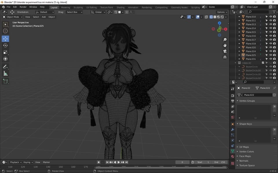
Task: Expand the UV Maps panel
Action: pyautogui.click(x=244, y=147)
